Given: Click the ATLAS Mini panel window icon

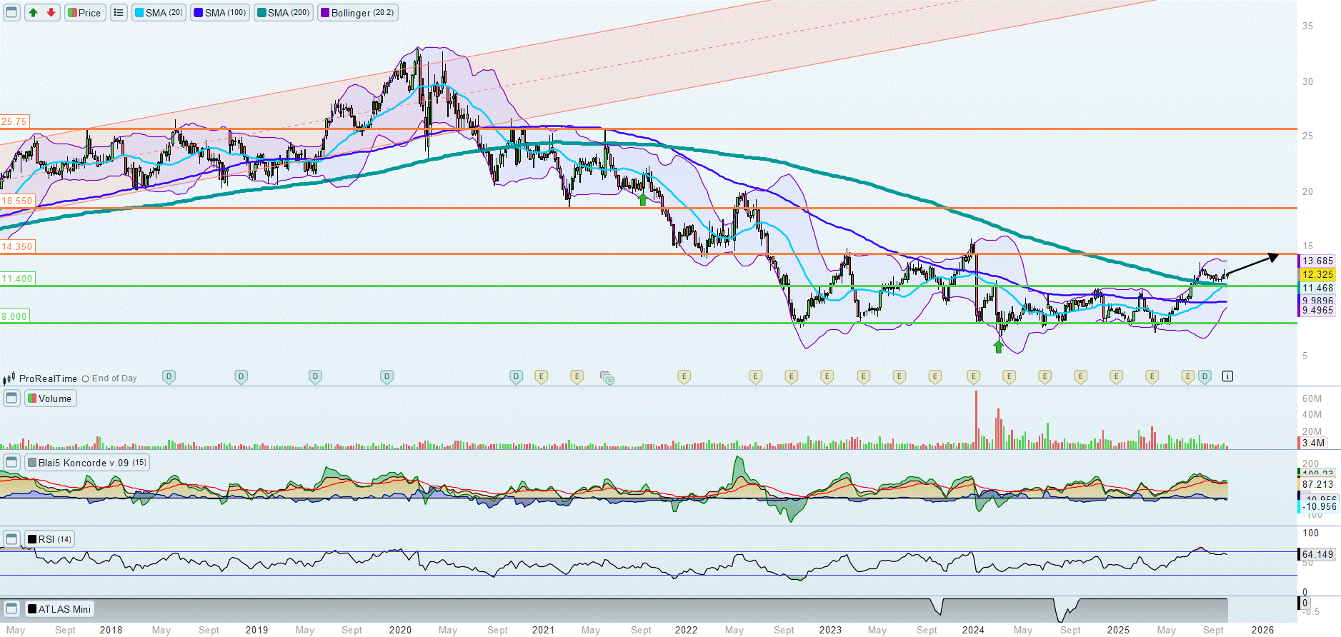Looking at the screenshot, I should (x=11, y=609).
